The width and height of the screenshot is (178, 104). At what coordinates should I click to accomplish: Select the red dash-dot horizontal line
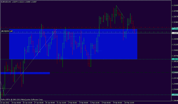coord(86,27)
